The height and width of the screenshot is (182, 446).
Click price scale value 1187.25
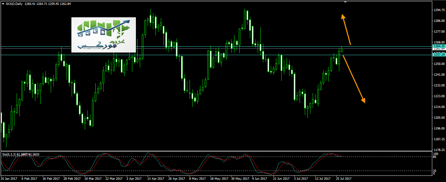point(439,139)
